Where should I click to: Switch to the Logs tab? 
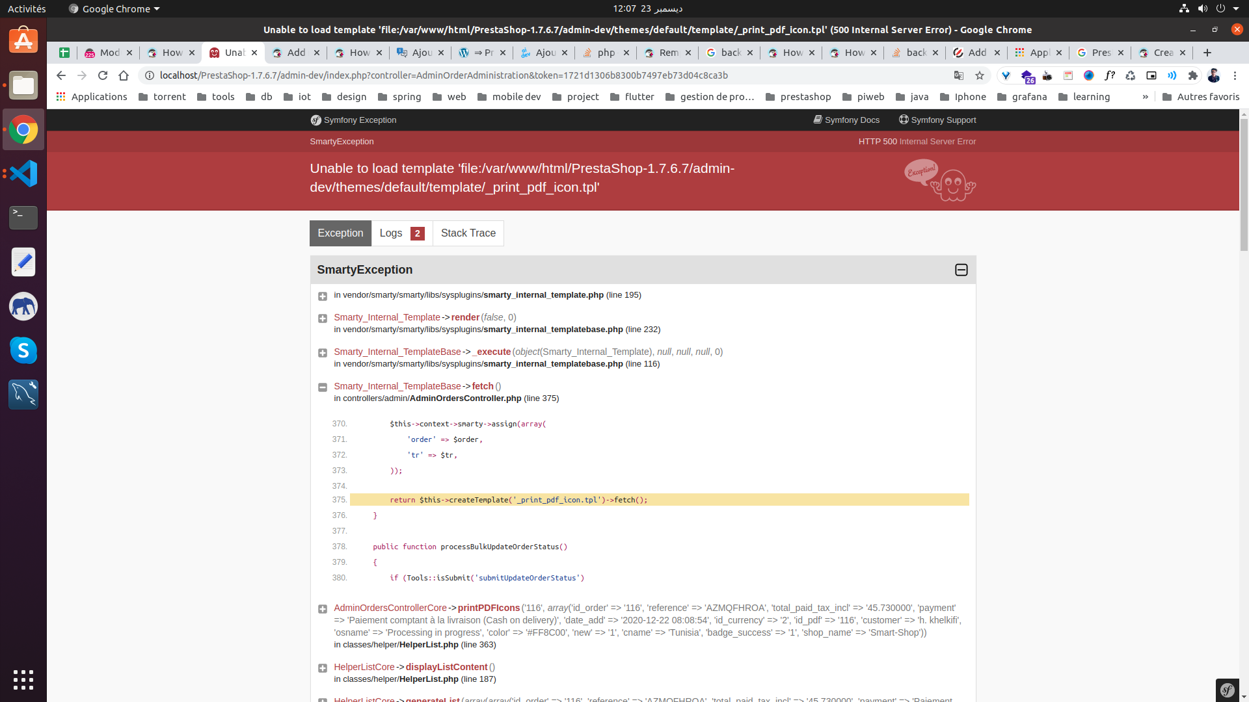click(x=401, y=233)
